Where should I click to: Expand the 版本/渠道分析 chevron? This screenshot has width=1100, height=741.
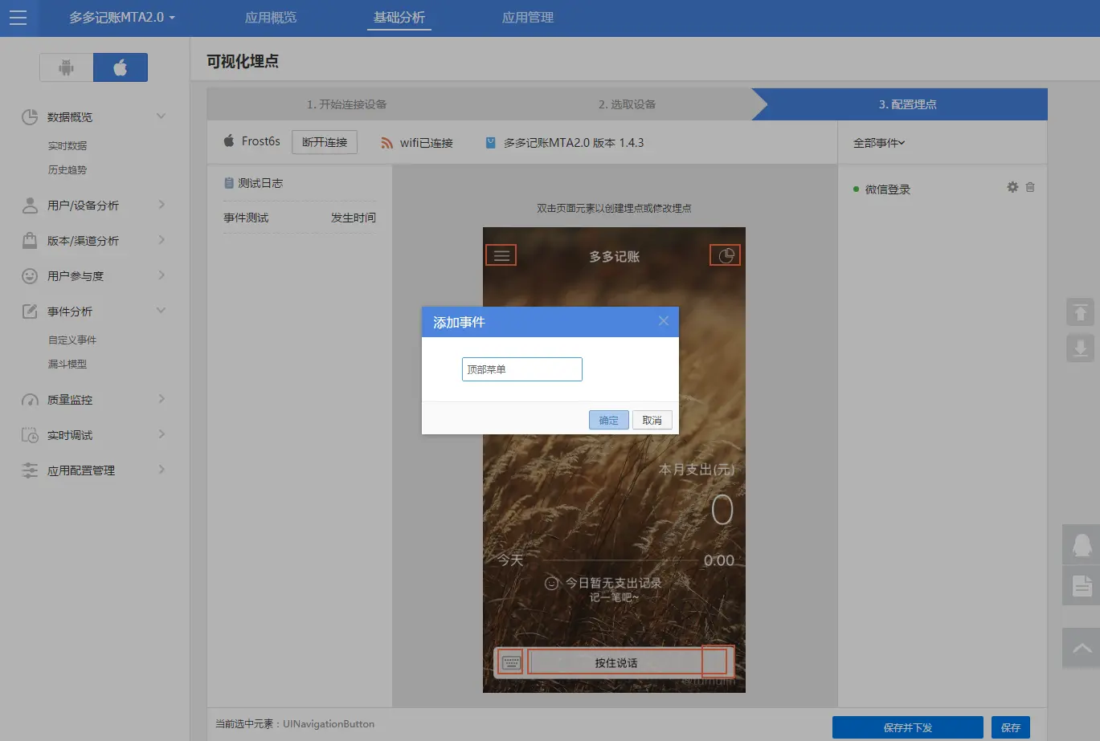162,240
